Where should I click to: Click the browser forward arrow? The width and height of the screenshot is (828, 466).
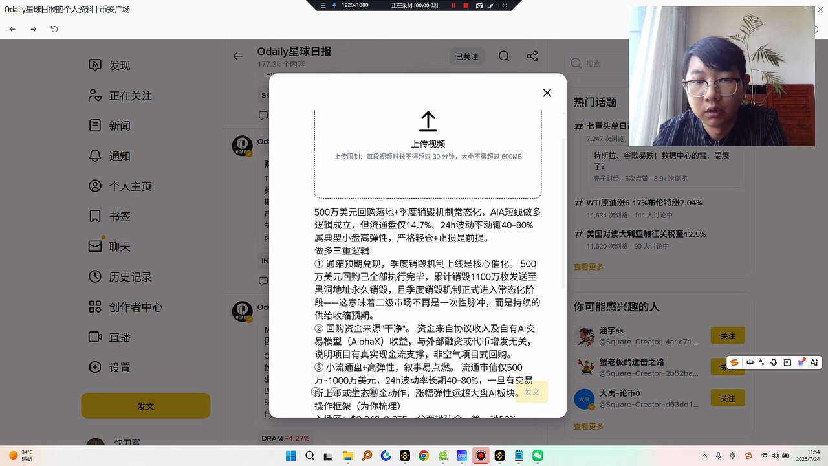tap(34, 29)
